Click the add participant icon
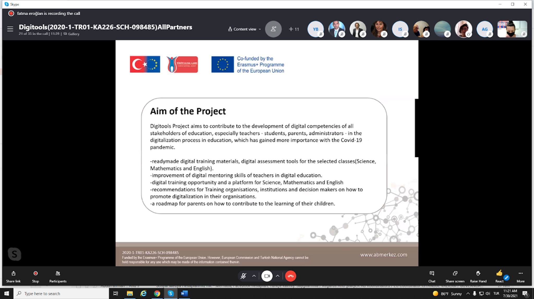 [273, 29]
